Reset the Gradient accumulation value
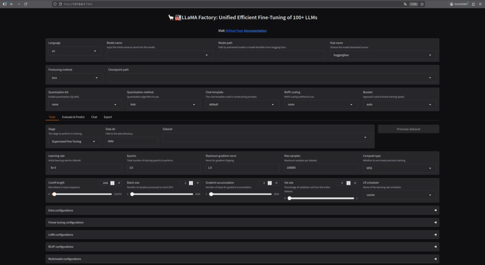Viewport: 485px width, 265px height. click(x=276, y=183)
